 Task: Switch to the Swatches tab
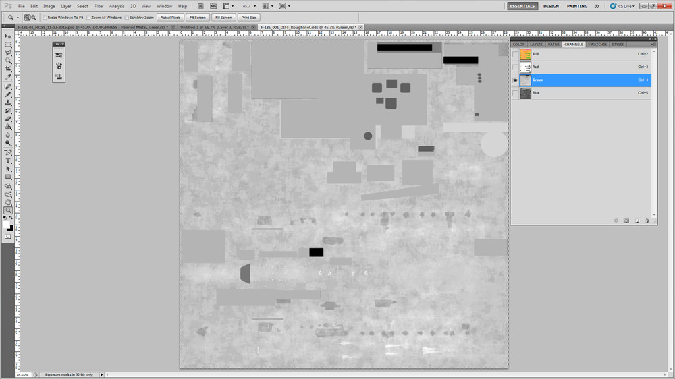tap(597, 45)
